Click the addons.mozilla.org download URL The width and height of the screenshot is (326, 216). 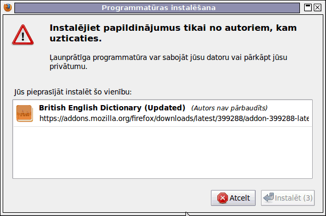[x=174, y=118]
